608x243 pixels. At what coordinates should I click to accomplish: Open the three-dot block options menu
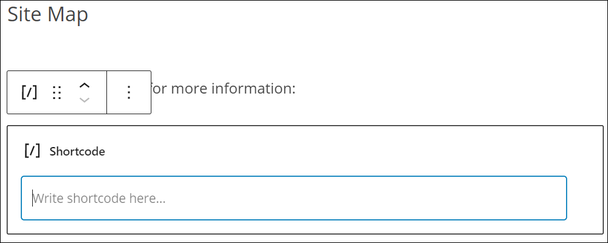pyautogui.click(x=129, y=92)
